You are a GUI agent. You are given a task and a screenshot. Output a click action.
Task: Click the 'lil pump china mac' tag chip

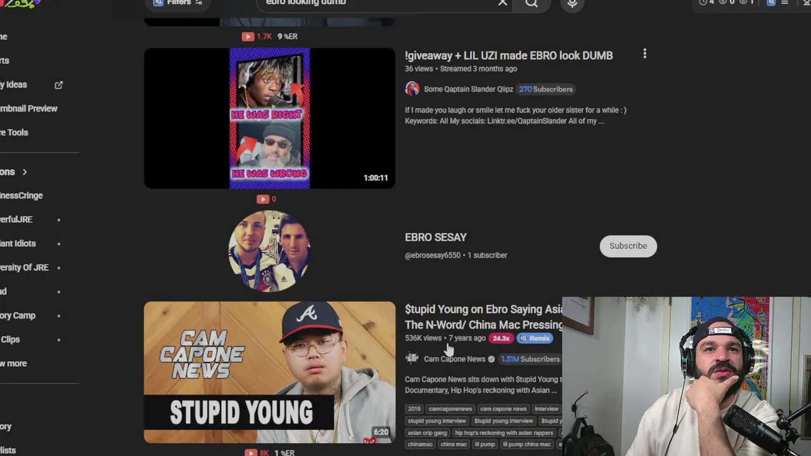[526, 445]
